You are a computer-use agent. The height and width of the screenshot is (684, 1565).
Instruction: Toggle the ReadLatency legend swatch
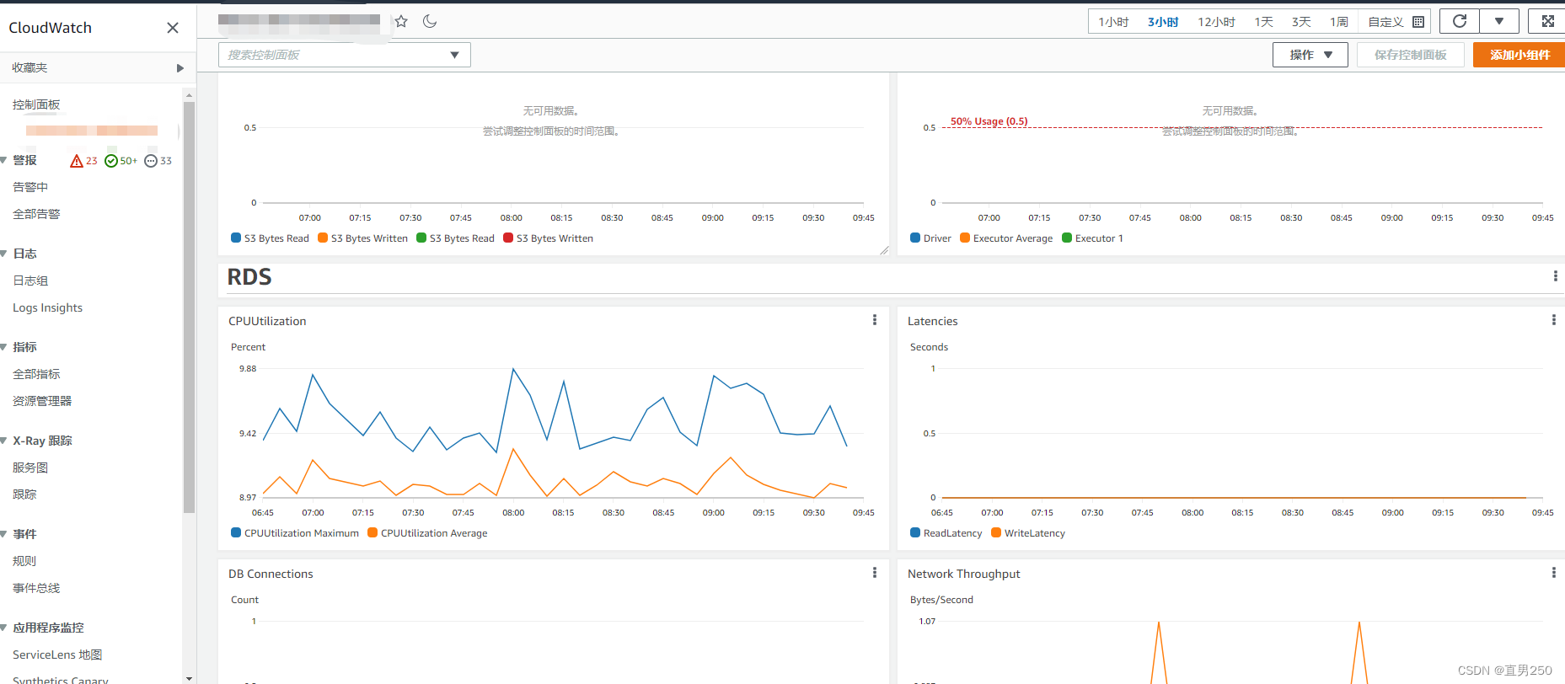(915, 532)
